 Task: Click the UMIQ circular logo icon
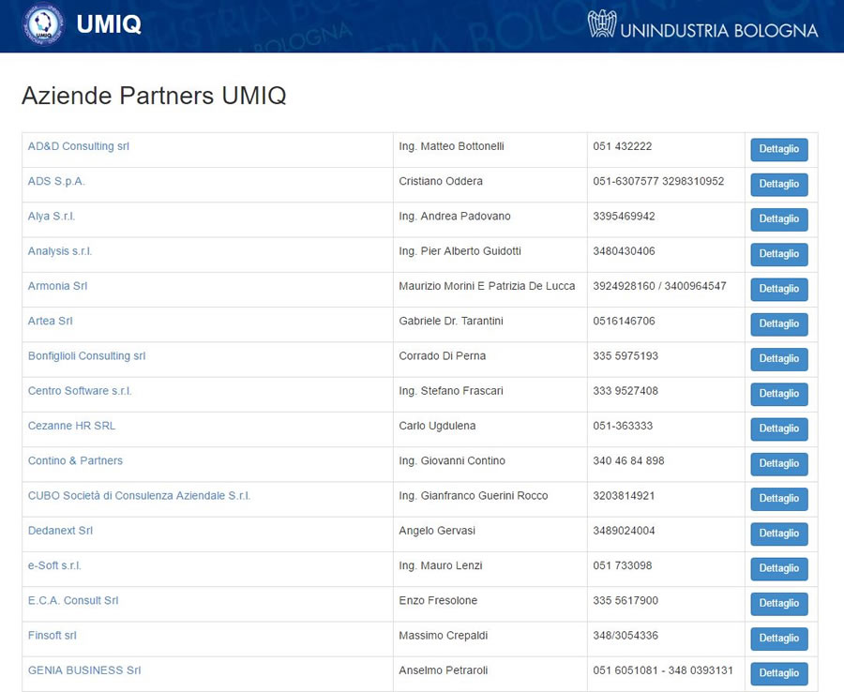pyautogui.click(x=43, y=23)
